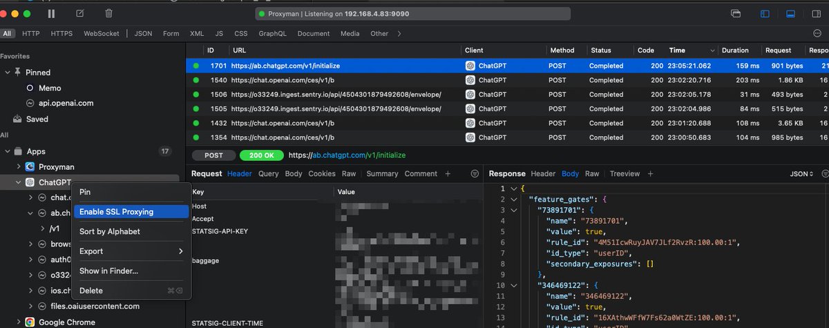The height and width of the screenshot is (328, 829).
Task: Select the All filter tab
Action: click(8, 33)
